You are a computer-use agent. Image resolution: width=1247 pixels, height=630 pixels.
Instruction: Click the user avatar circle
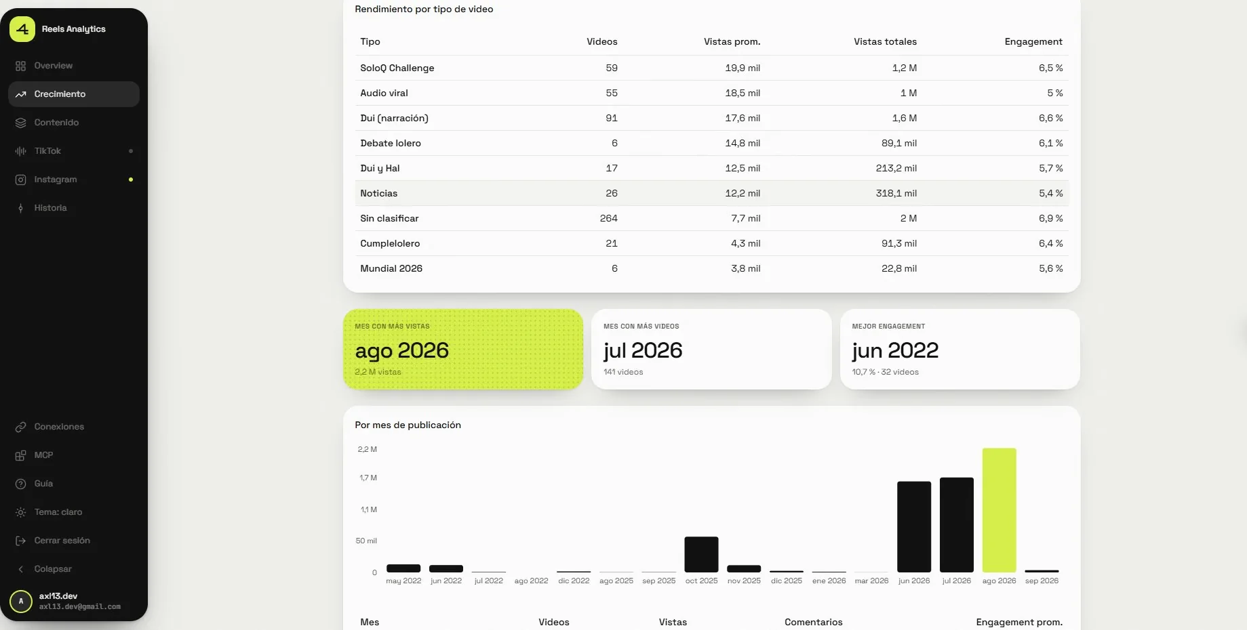coord(21,601)
